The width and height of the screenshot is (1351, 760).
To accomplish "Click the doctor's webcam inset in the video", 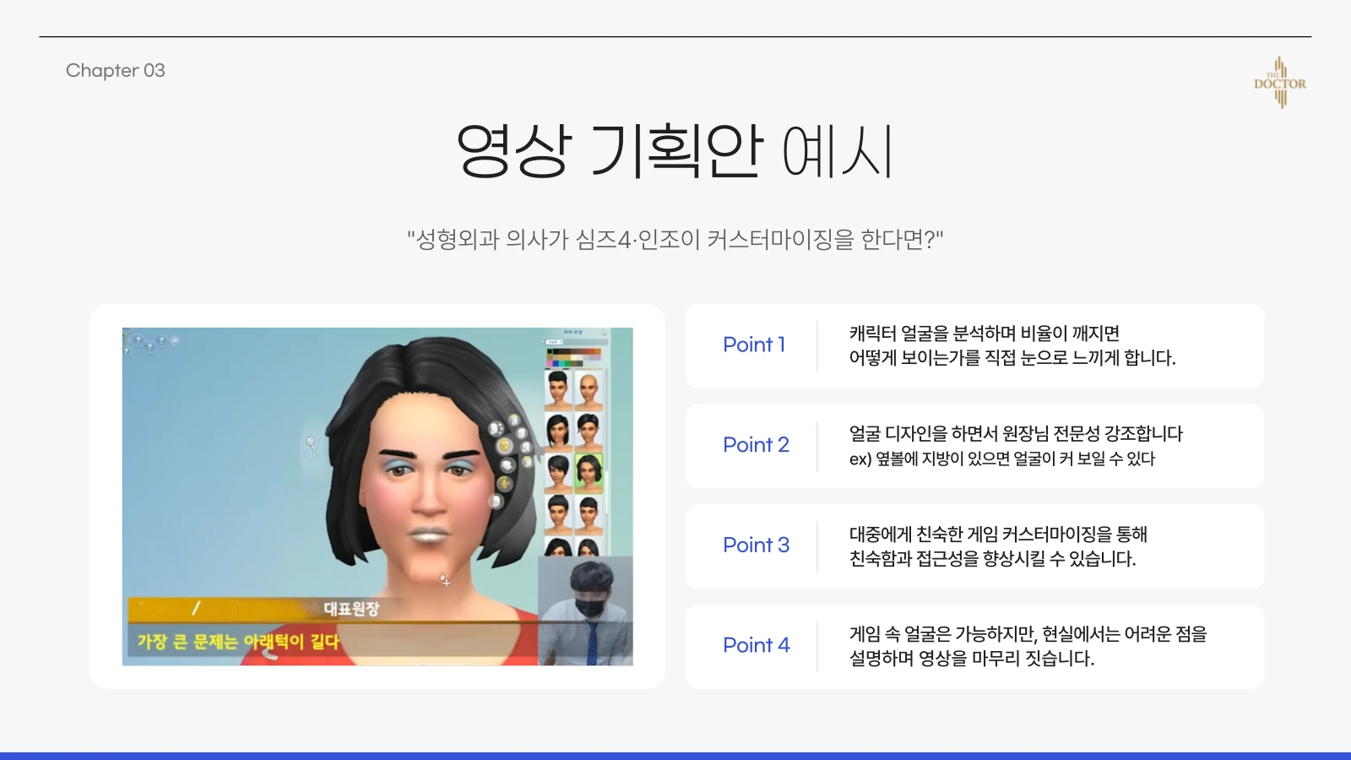I will click(585, 611).
